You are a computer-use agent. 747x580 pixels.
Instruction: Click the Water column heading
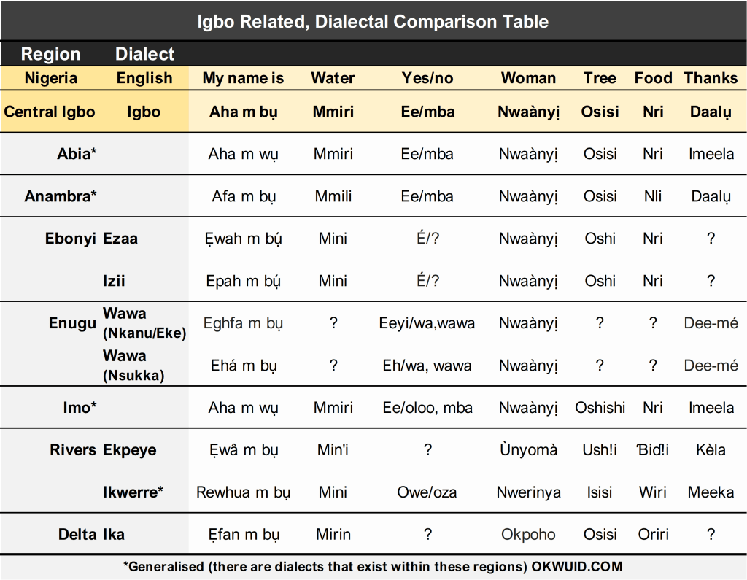click(333, 77)
